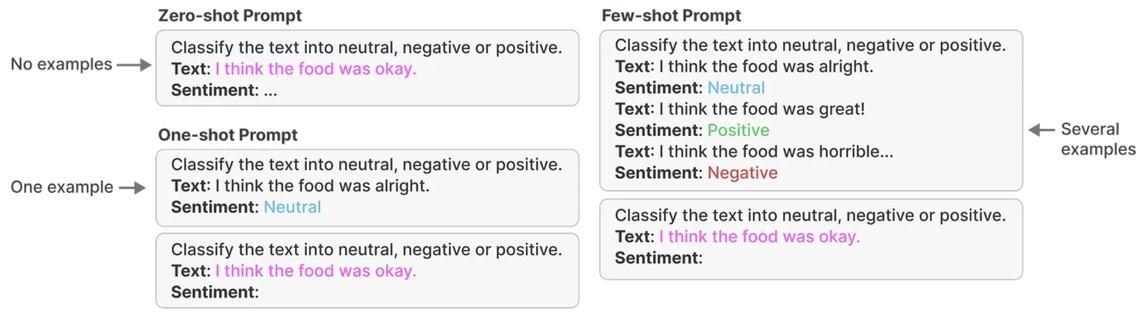
Task: Select the "One-shot Prompt" heading
Action: coord(228,135)
